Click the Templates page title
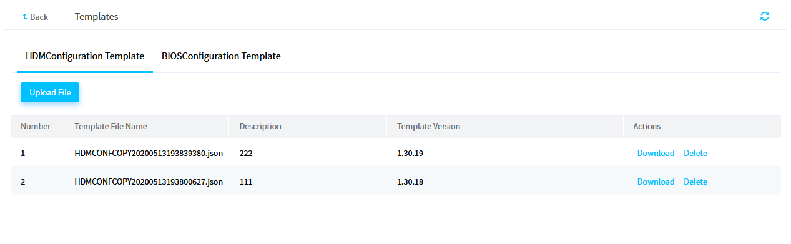 [96, 17]
